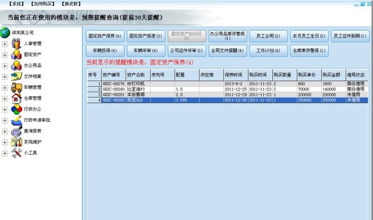Show 车辆投保 (4) reminders

click(105, 50)
